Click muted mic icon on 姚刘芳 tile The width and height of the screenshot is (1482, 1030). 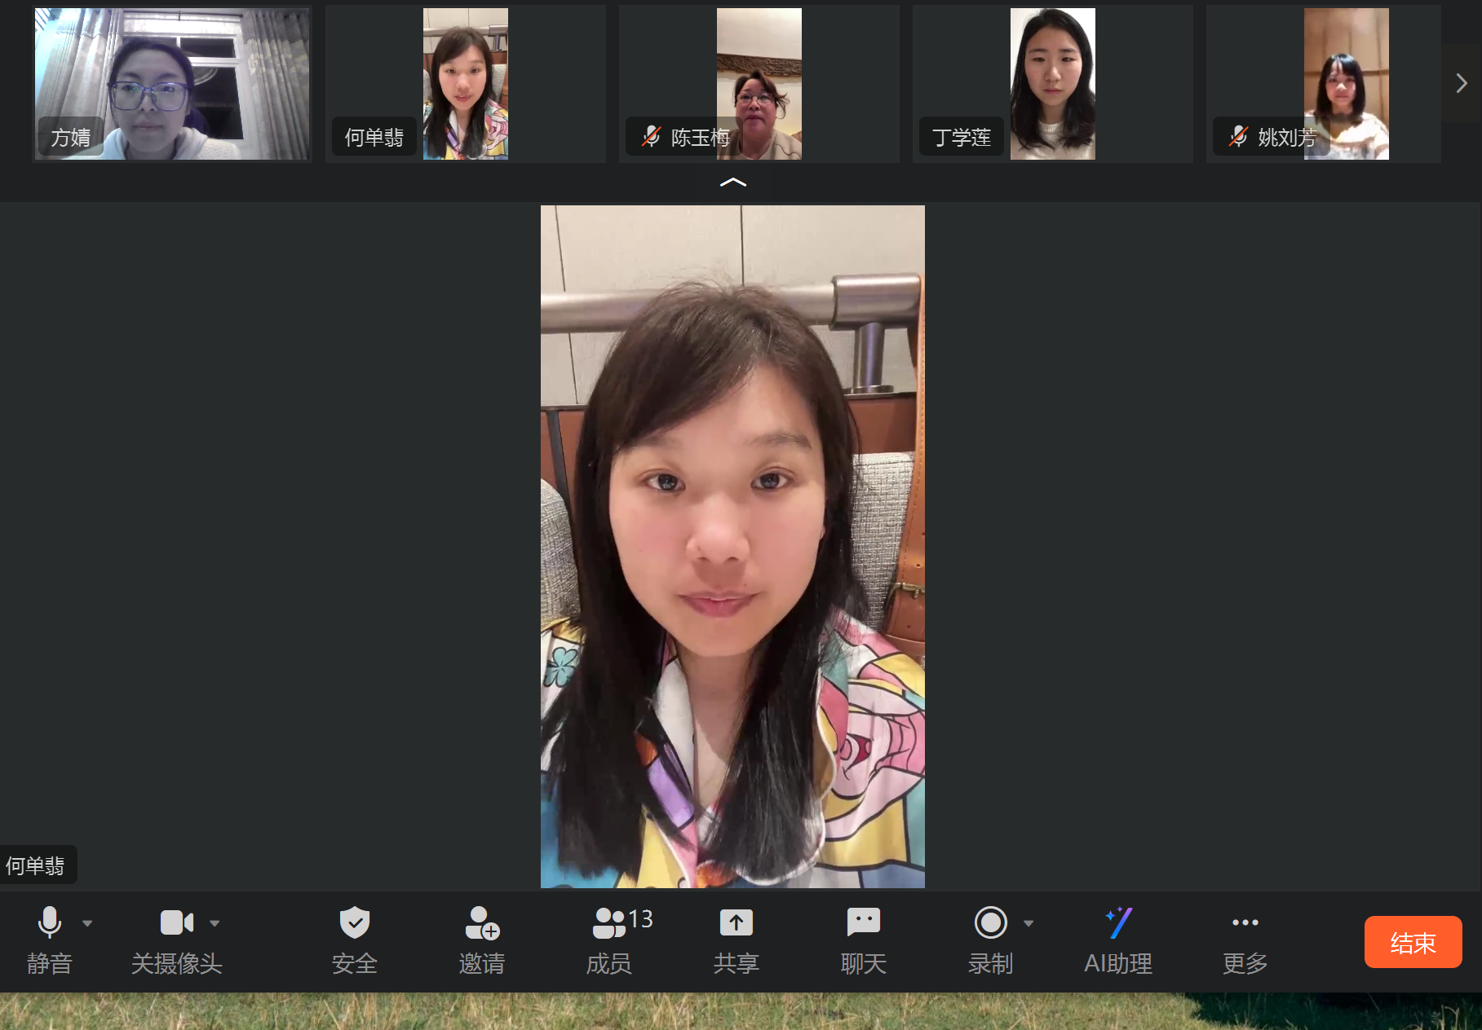(x=1238, y=136)
